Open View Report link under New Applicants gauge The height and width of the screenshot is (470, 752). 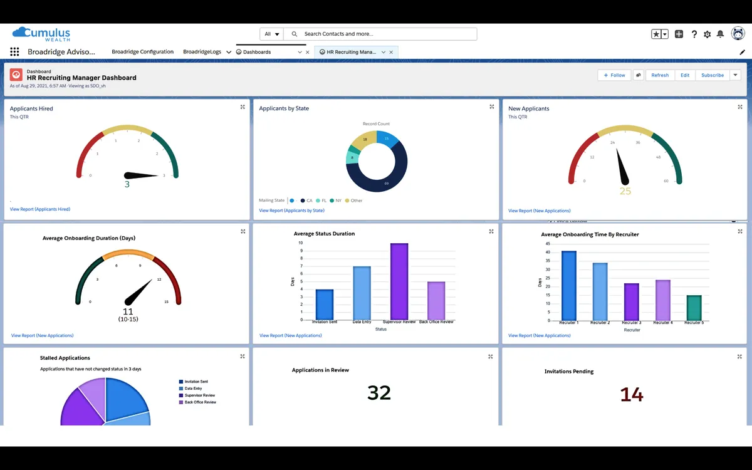click(x=540, y=211)
